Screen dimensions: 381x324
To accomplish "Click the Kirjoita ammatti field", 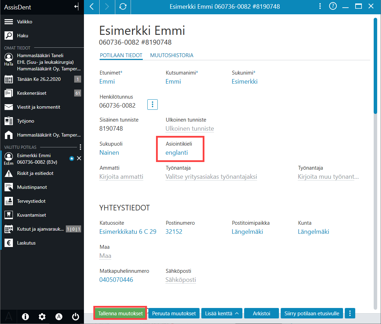I will (x=121, y=177).
